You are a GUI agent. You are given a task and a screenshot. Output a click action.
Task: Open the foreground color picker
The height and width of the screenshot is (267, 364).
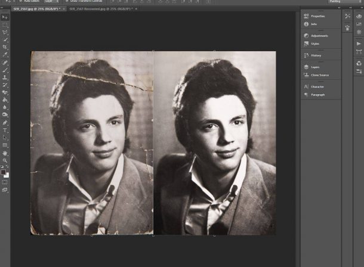pyautogui.click(x=3, y=172)
